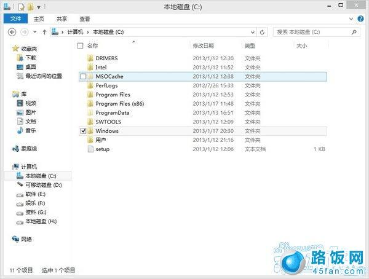Click 计算机 in the address breadcrumb

click(x=75, y=32)
